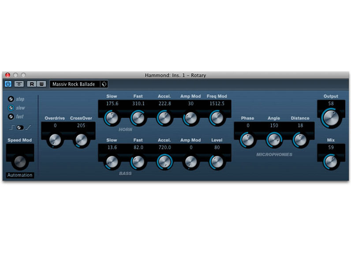Enable Read automation (R) button
The width and height of the screenshot is (351, 263).
32,84
